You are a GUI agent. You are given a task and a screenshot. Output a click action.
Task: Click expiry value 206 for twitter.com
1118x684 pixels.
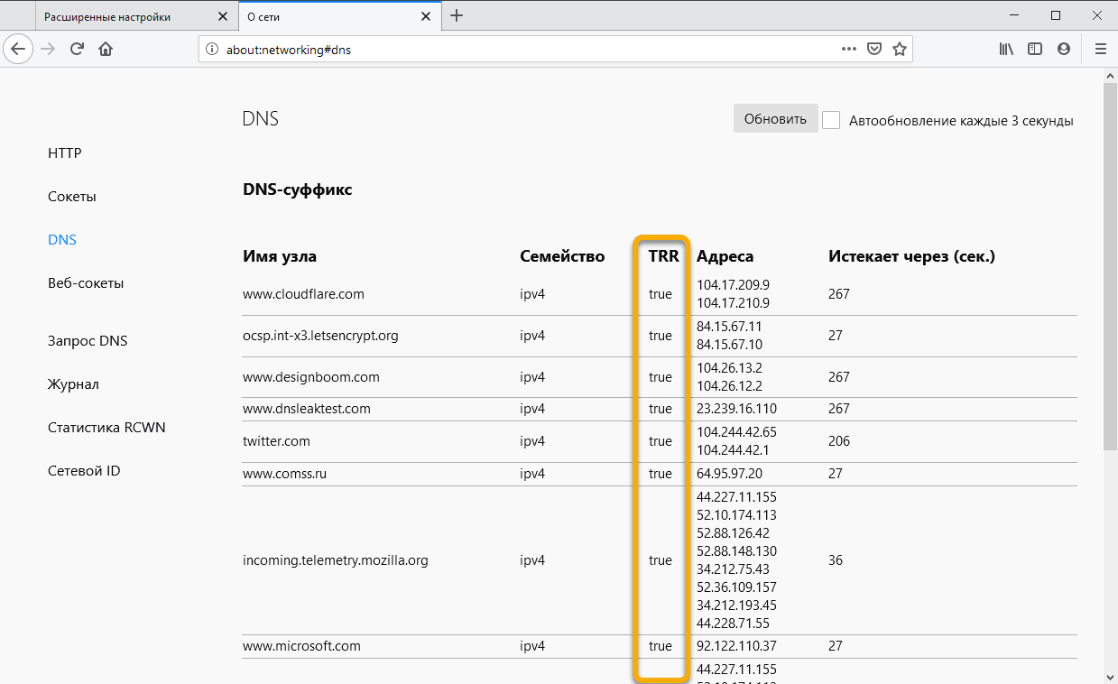[x=839, y=441]
